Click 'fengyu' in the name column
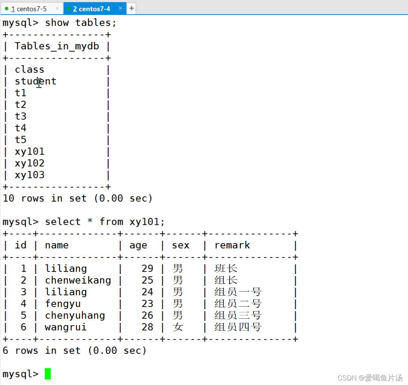Screen dimensions: 408x385 click(x=63, y=304)
